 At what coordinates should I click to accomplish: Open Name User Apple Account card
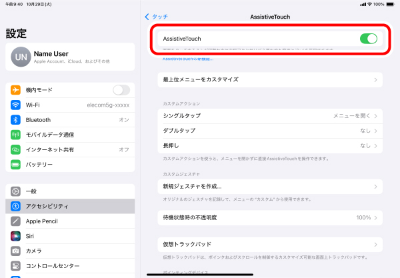[70, 57]
